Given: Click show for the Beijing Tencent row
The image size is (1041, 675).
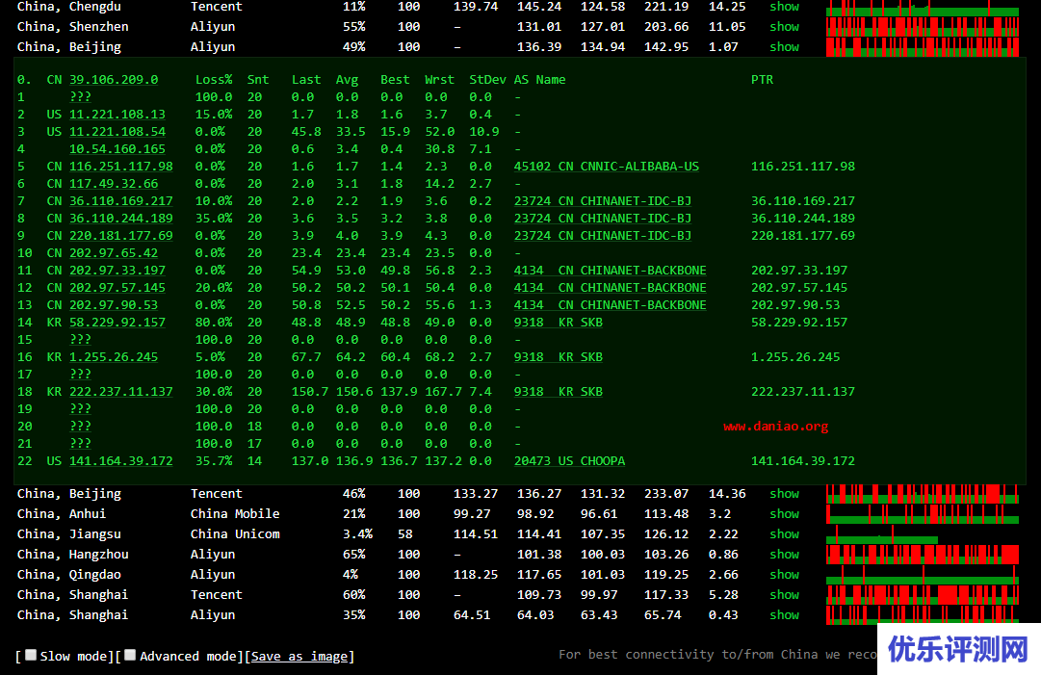Looking at the screenshot, I should [784, 494].
